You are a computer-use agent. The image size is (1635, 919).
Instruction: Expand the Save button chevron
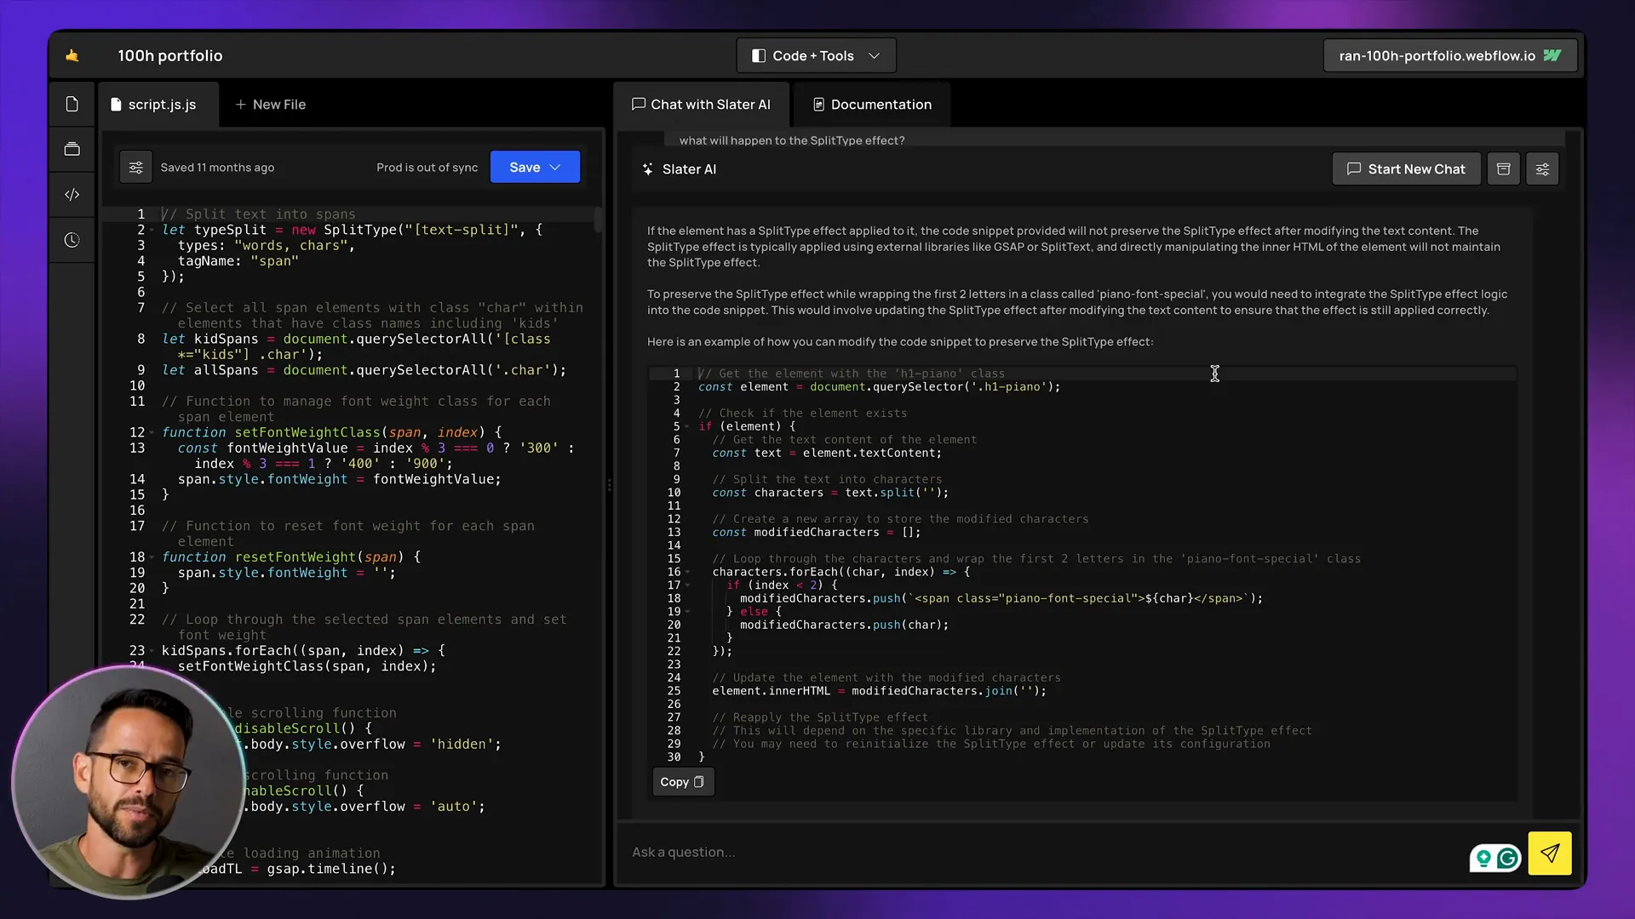point(555,168)
